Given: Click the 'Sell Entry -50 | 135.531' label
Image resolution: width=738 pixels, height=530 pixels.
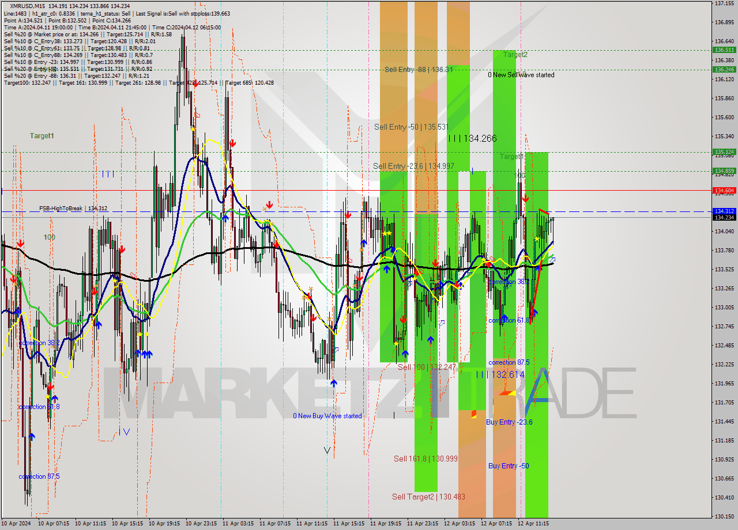Looking at the screenshot, I should [411, 127].
